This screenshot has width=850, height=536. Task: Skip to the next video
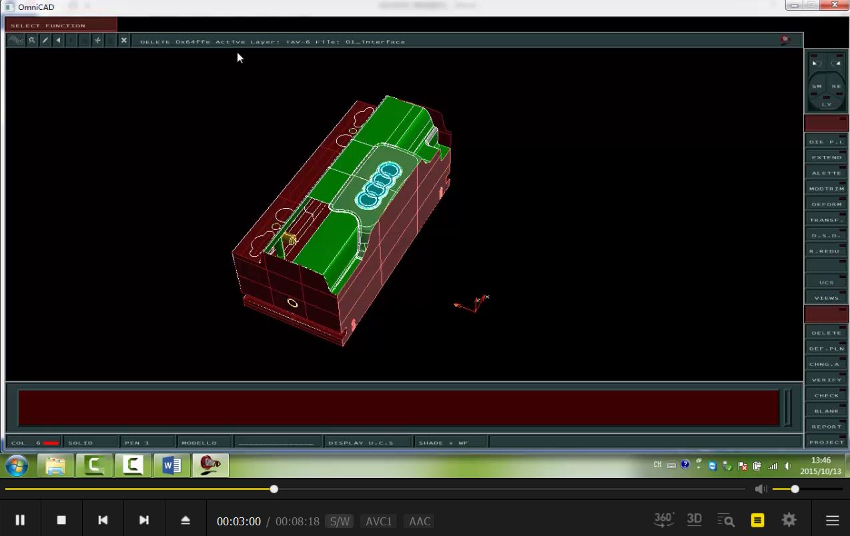click(143, 520)
